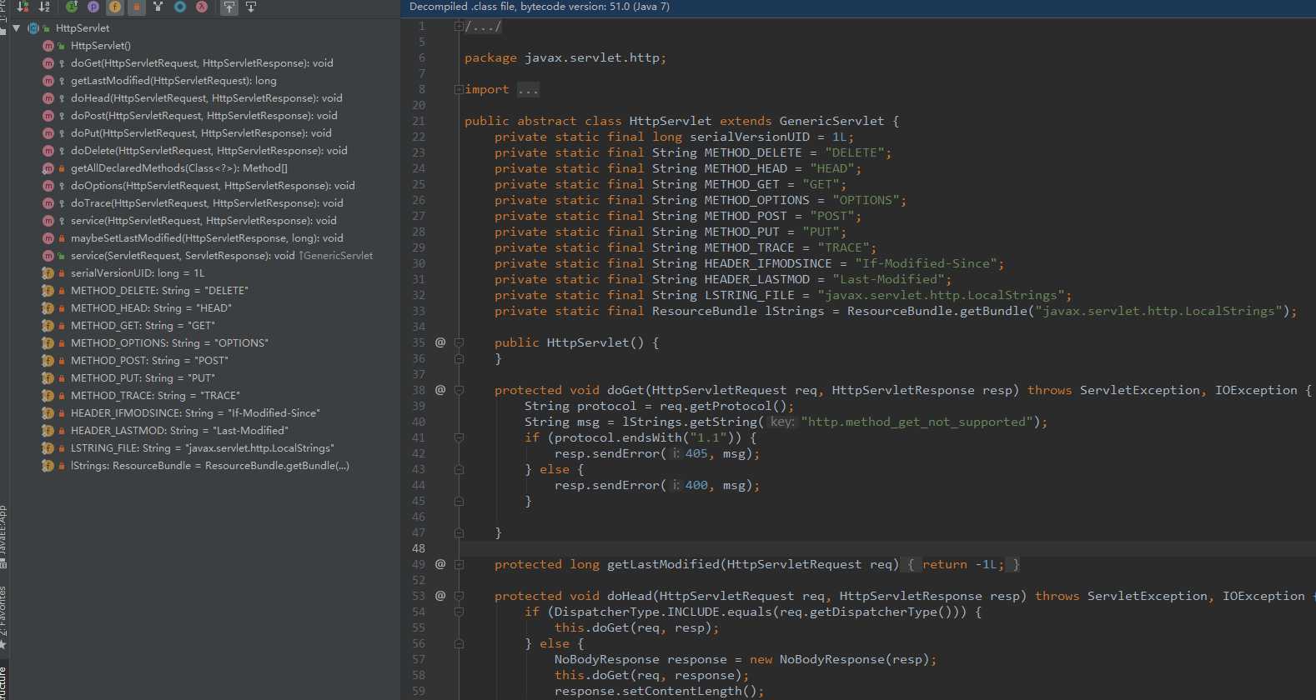Select maybeSetLastModified method tree row
Viewport: 1316px width, 700px height.
[x=207, y=238]
